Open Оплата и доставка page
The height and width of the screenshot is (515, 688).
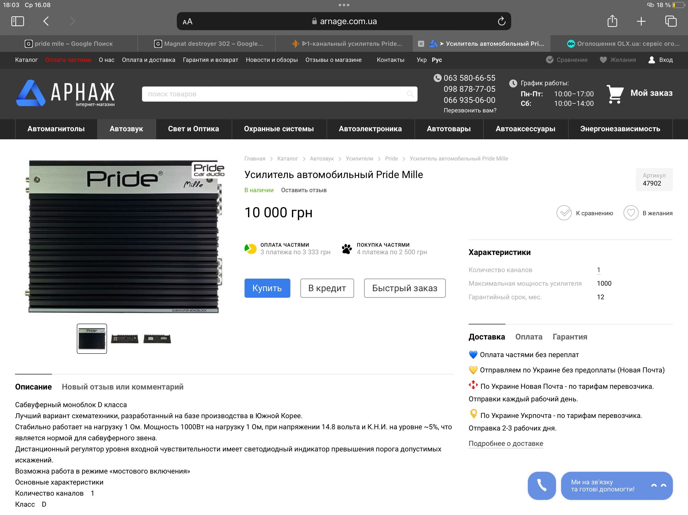[x=149, y=60]
